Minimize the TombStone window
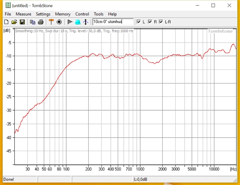Screen dimensions: 240x185 (198, 6)
